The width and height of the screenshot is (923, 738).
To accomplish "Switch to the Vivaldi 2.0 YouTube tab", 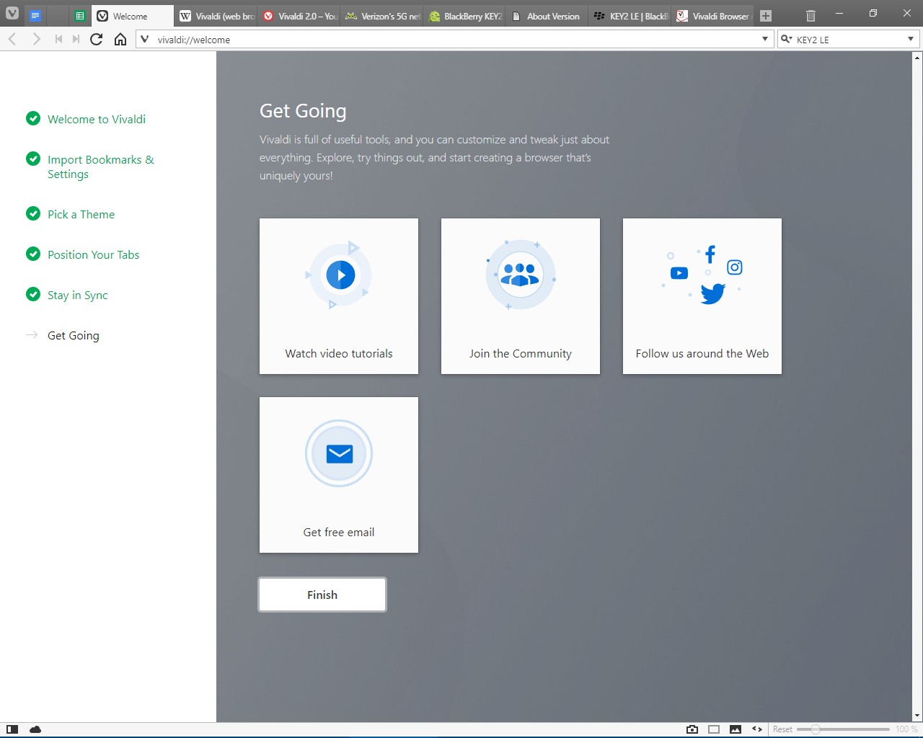I will click(x=299, y=16).
